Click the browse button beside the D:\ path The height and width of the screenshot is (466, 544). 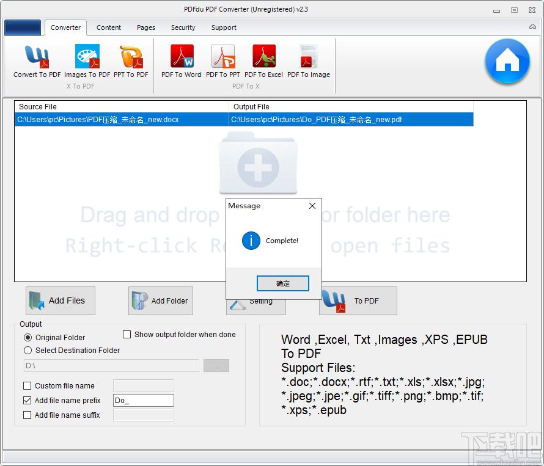coord(216,365)
